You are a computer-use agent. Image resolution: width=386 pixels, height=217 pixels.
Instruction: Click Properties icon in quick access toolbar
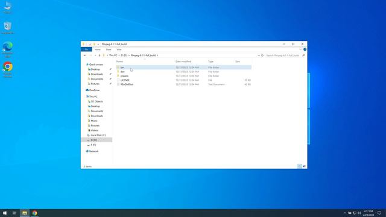click(90, 44)
